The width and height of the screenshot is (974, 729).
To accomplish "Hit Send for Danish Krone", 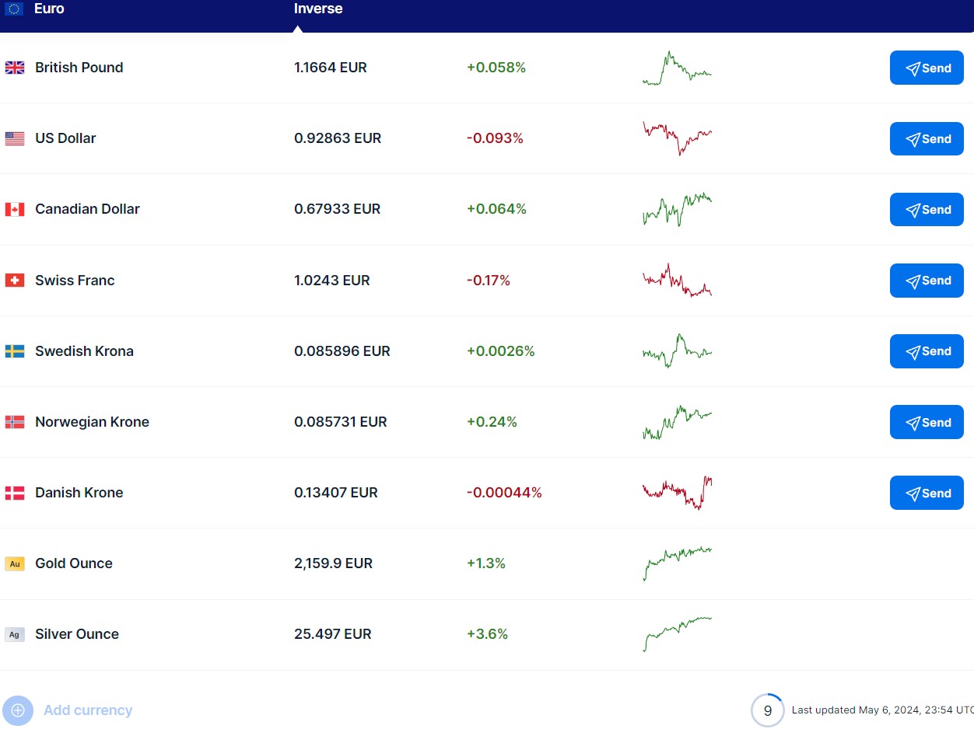I will pos(927,494).
